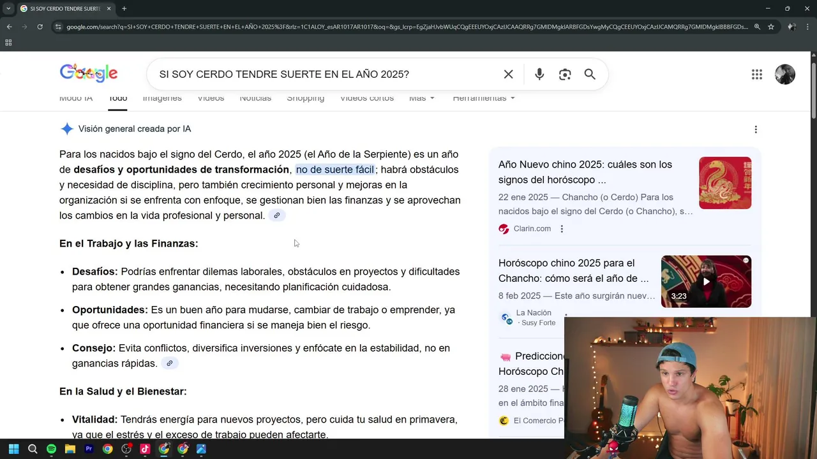This screenshot has height=459, width=817.
Task: Click the AI sparkle icon
Action: pos(67,129)
